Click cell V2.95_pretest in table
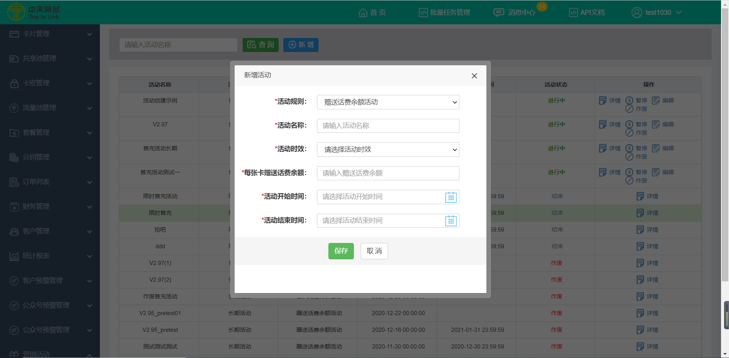The image size is (729, 358). click(x=160, y=330)
